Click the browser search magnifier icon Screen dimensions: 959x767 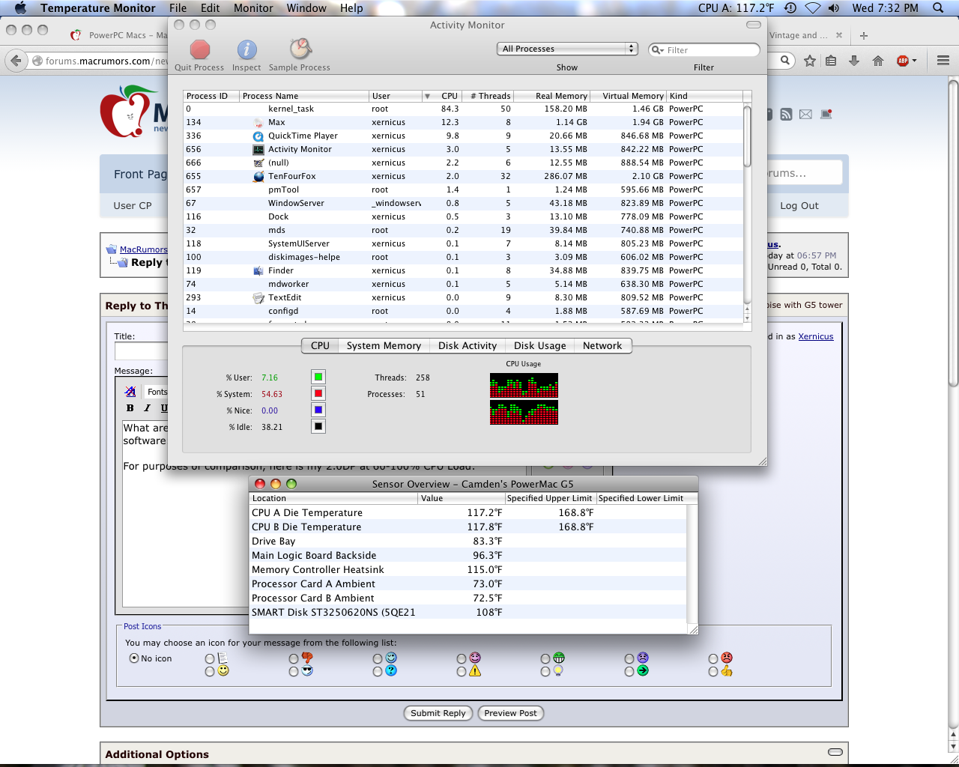(784, 61)
